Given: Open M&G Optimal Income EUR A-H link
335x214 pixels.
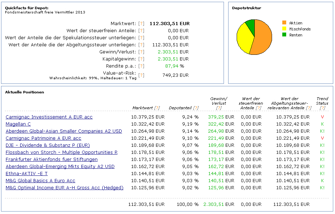Looking at the screenshot, I should point(64,188).
